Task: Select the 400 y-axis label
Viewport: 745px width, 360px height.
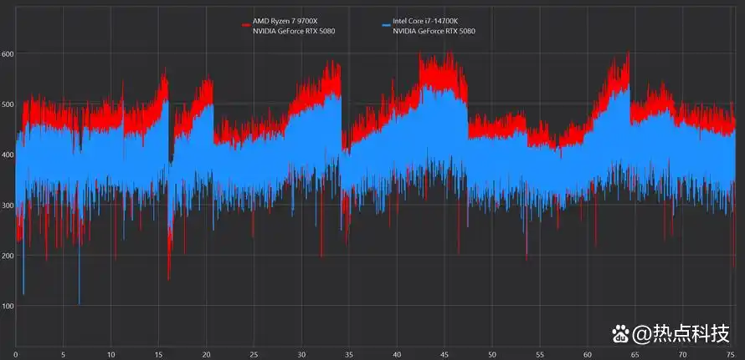Action: point(8,155)
